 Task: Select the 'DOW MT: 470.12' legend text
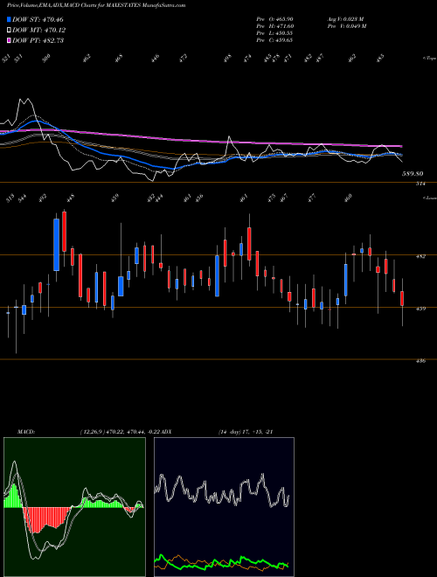click(39, 31)
